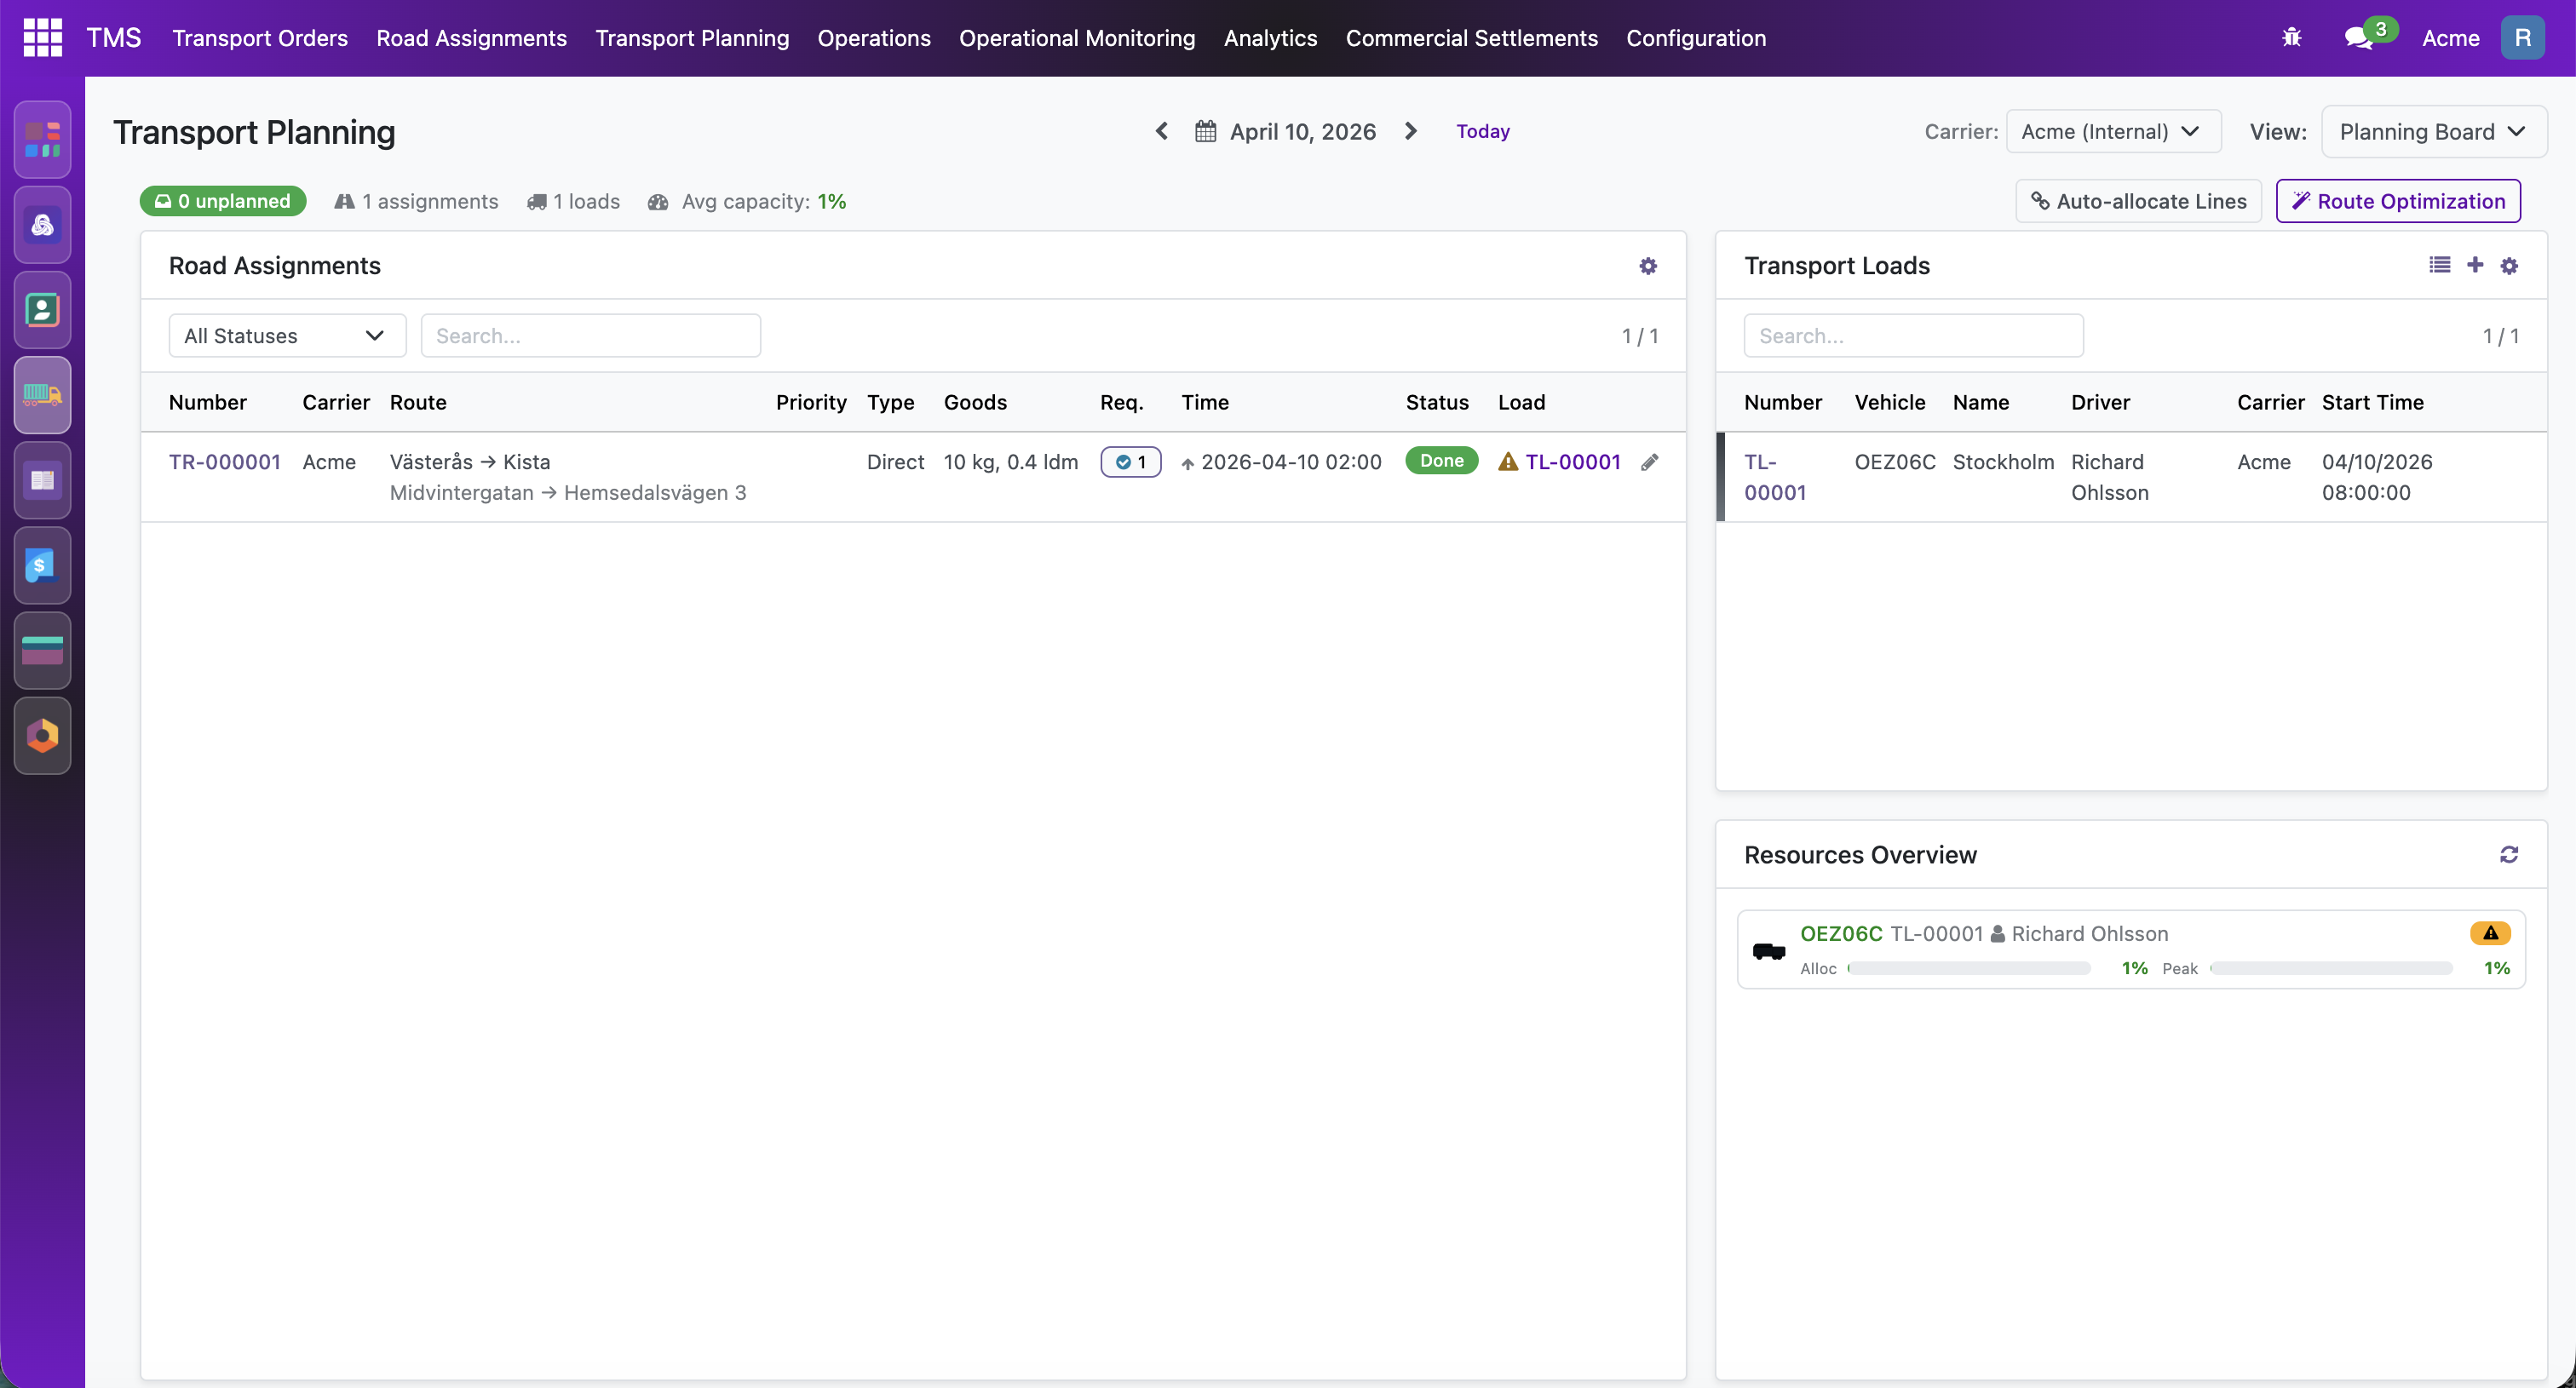Click the warning badge on the OEZ06C resource
This screenshot has width=2576, height=1388.
click(x=2489, y=933)
